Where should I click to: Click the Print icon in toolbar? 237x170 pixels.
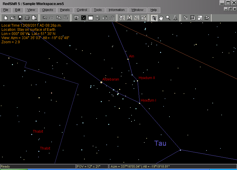[x=27, y=18]
